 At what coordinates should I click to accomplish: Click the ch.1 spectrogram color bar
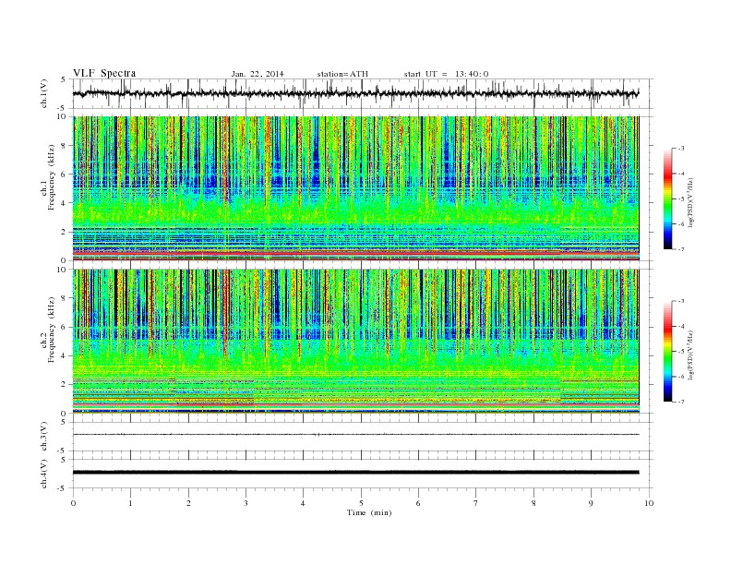point(667,198)
